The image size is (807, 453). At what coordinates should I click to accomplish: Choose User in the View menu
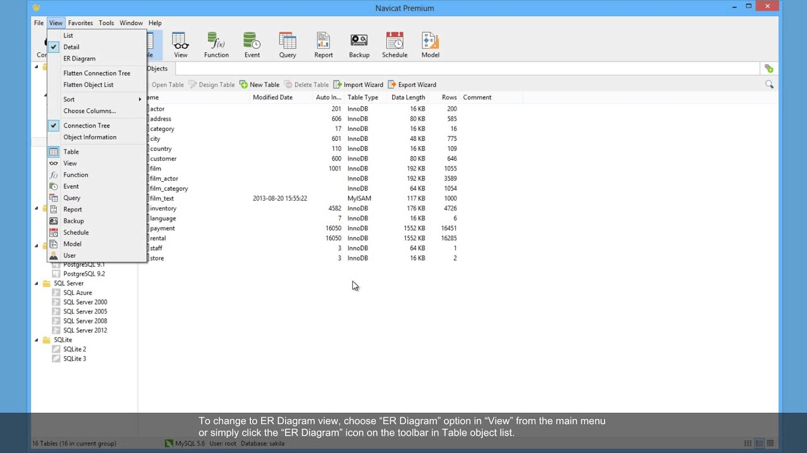pos(96,255)
